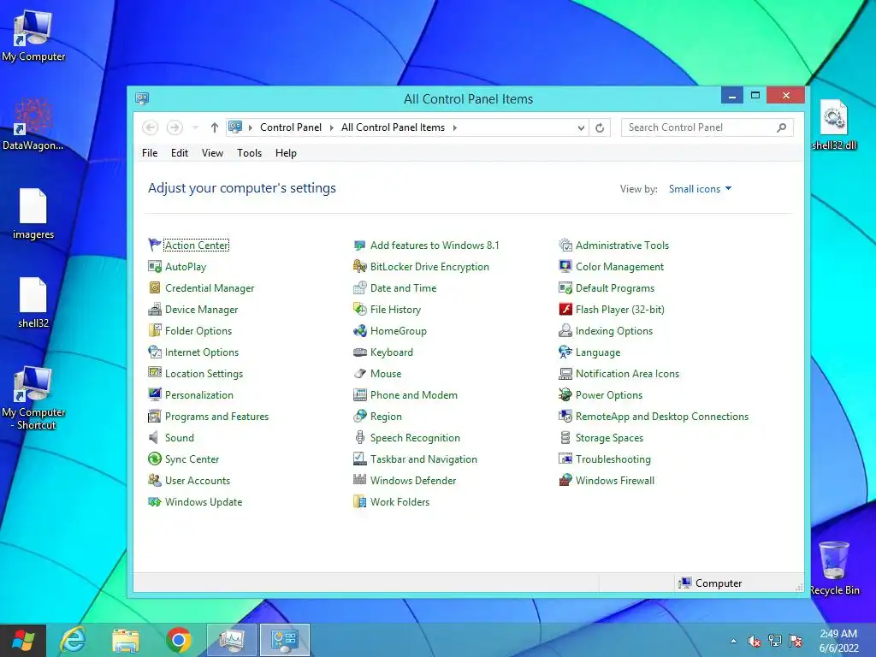Screen dimensions: 876x657
Task: Click the Sync Center green icon
Action: tap(155, 459)
